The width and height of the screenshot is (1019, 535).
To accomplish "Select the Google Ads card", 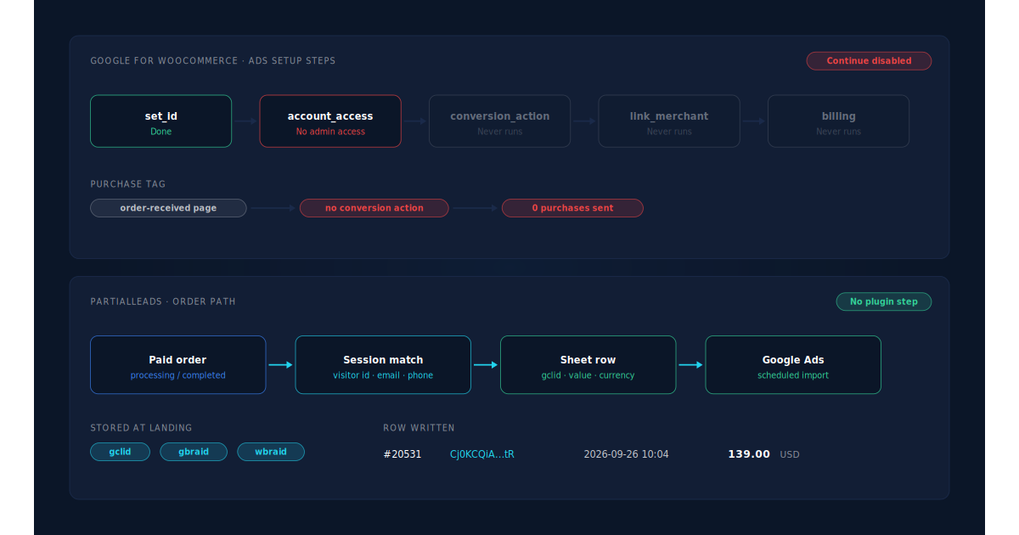I will (x=793, y=365).
